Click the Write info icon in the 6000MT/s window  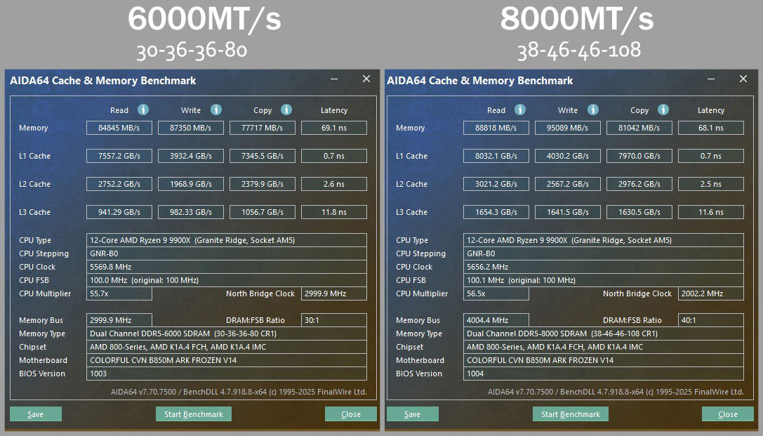216,110
